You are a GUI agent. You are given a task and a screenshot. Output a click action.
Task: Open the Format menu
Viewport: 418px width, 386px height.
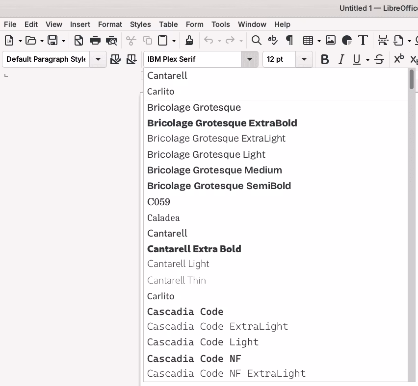point(110,24)
